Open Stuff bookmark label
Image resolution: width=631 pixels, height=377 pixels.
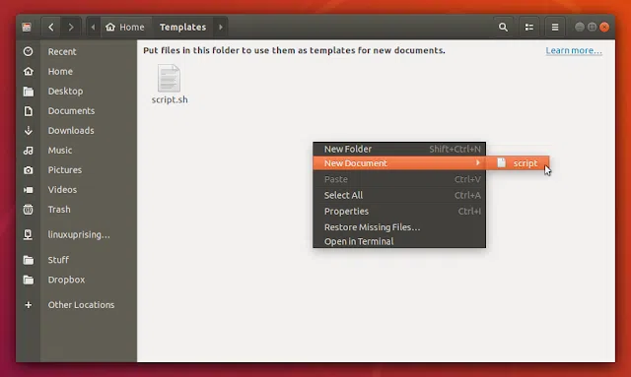click(58, 260)
